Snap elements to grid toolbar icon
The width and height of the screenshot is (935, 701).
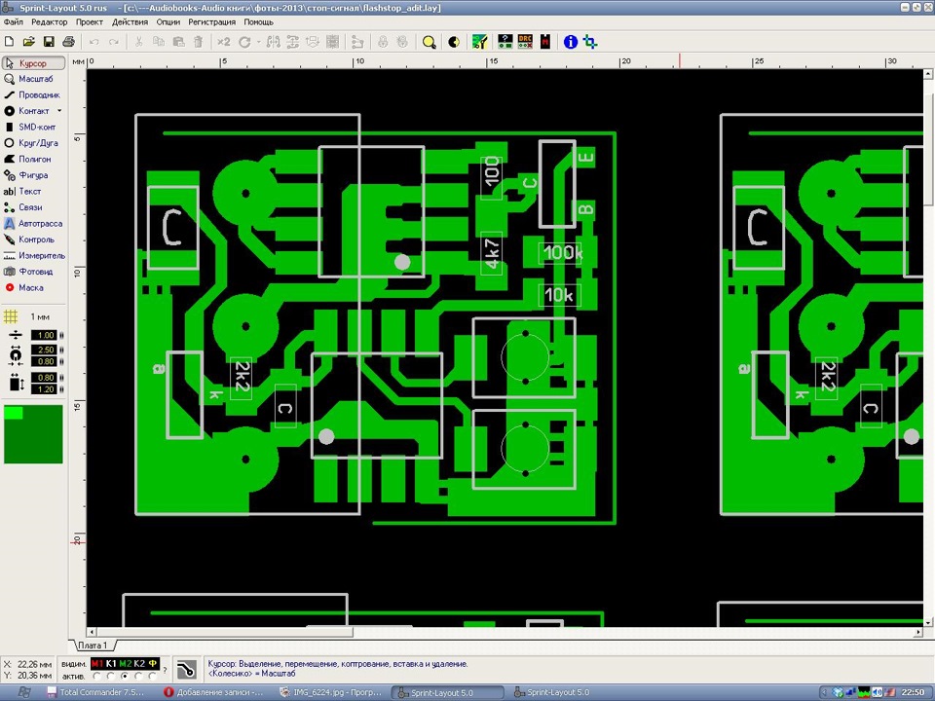(x=333, y=42)
